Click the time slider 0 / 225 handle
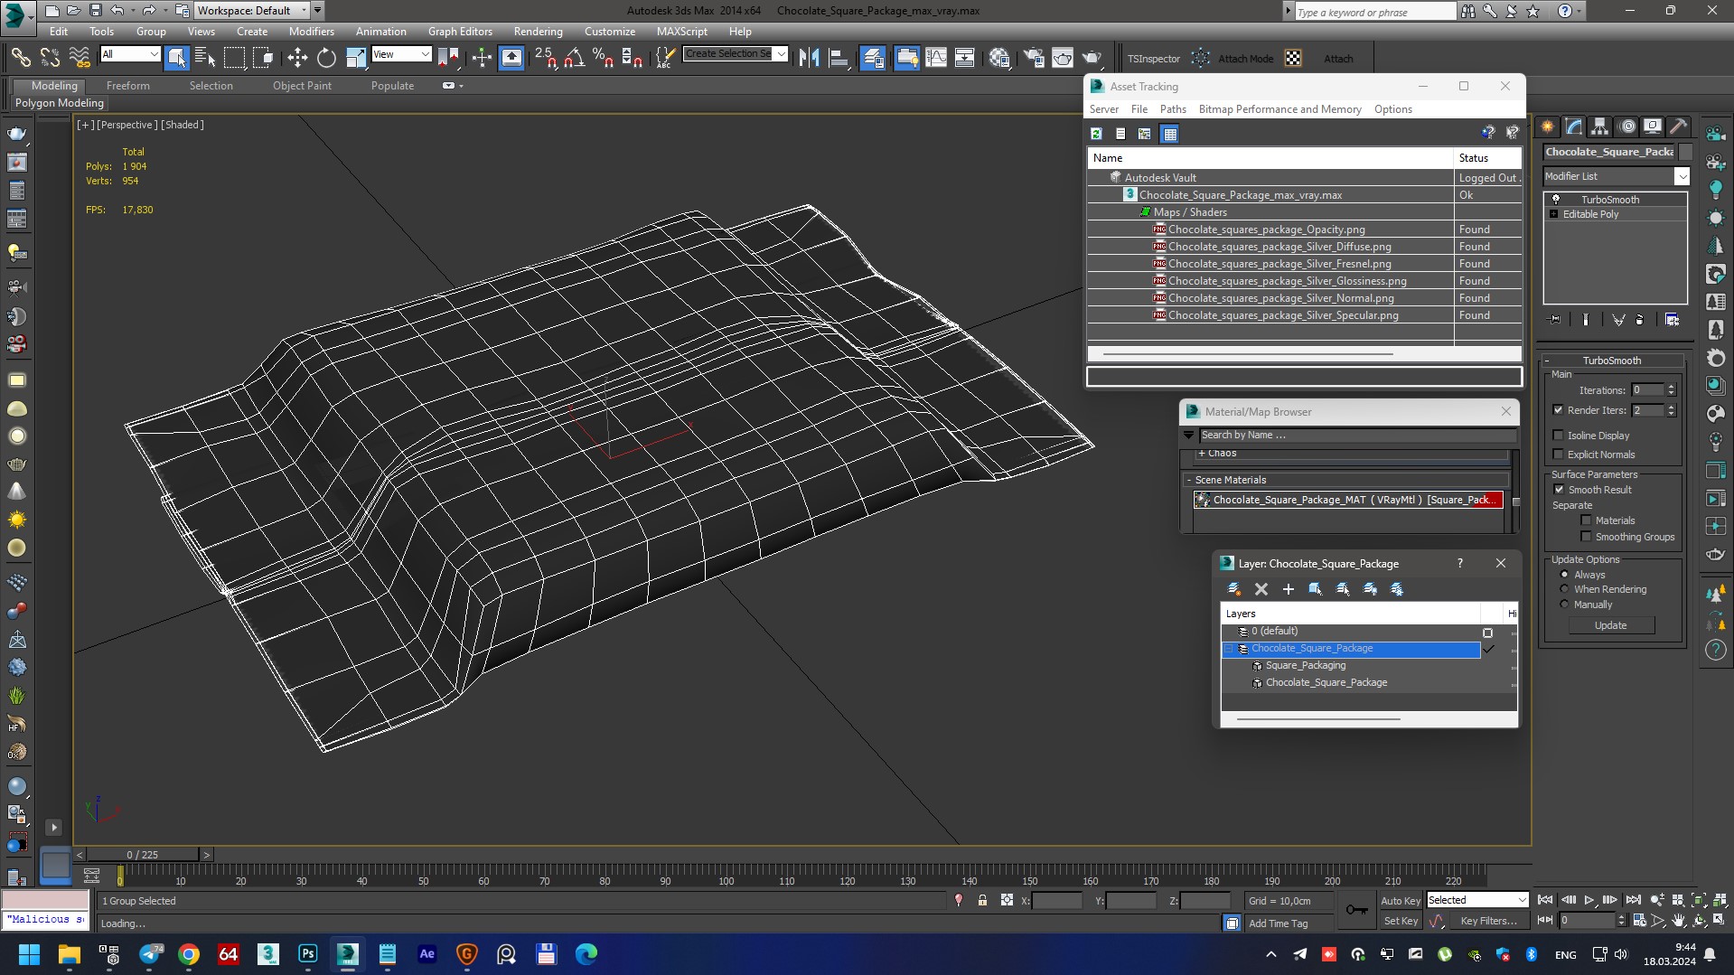This screenshot has height=975, width=1734. point(143,854)
